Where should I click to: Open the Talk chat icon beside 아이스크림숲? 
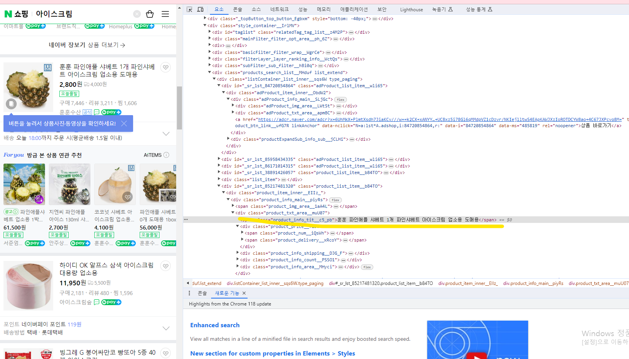tap(97, 302)
